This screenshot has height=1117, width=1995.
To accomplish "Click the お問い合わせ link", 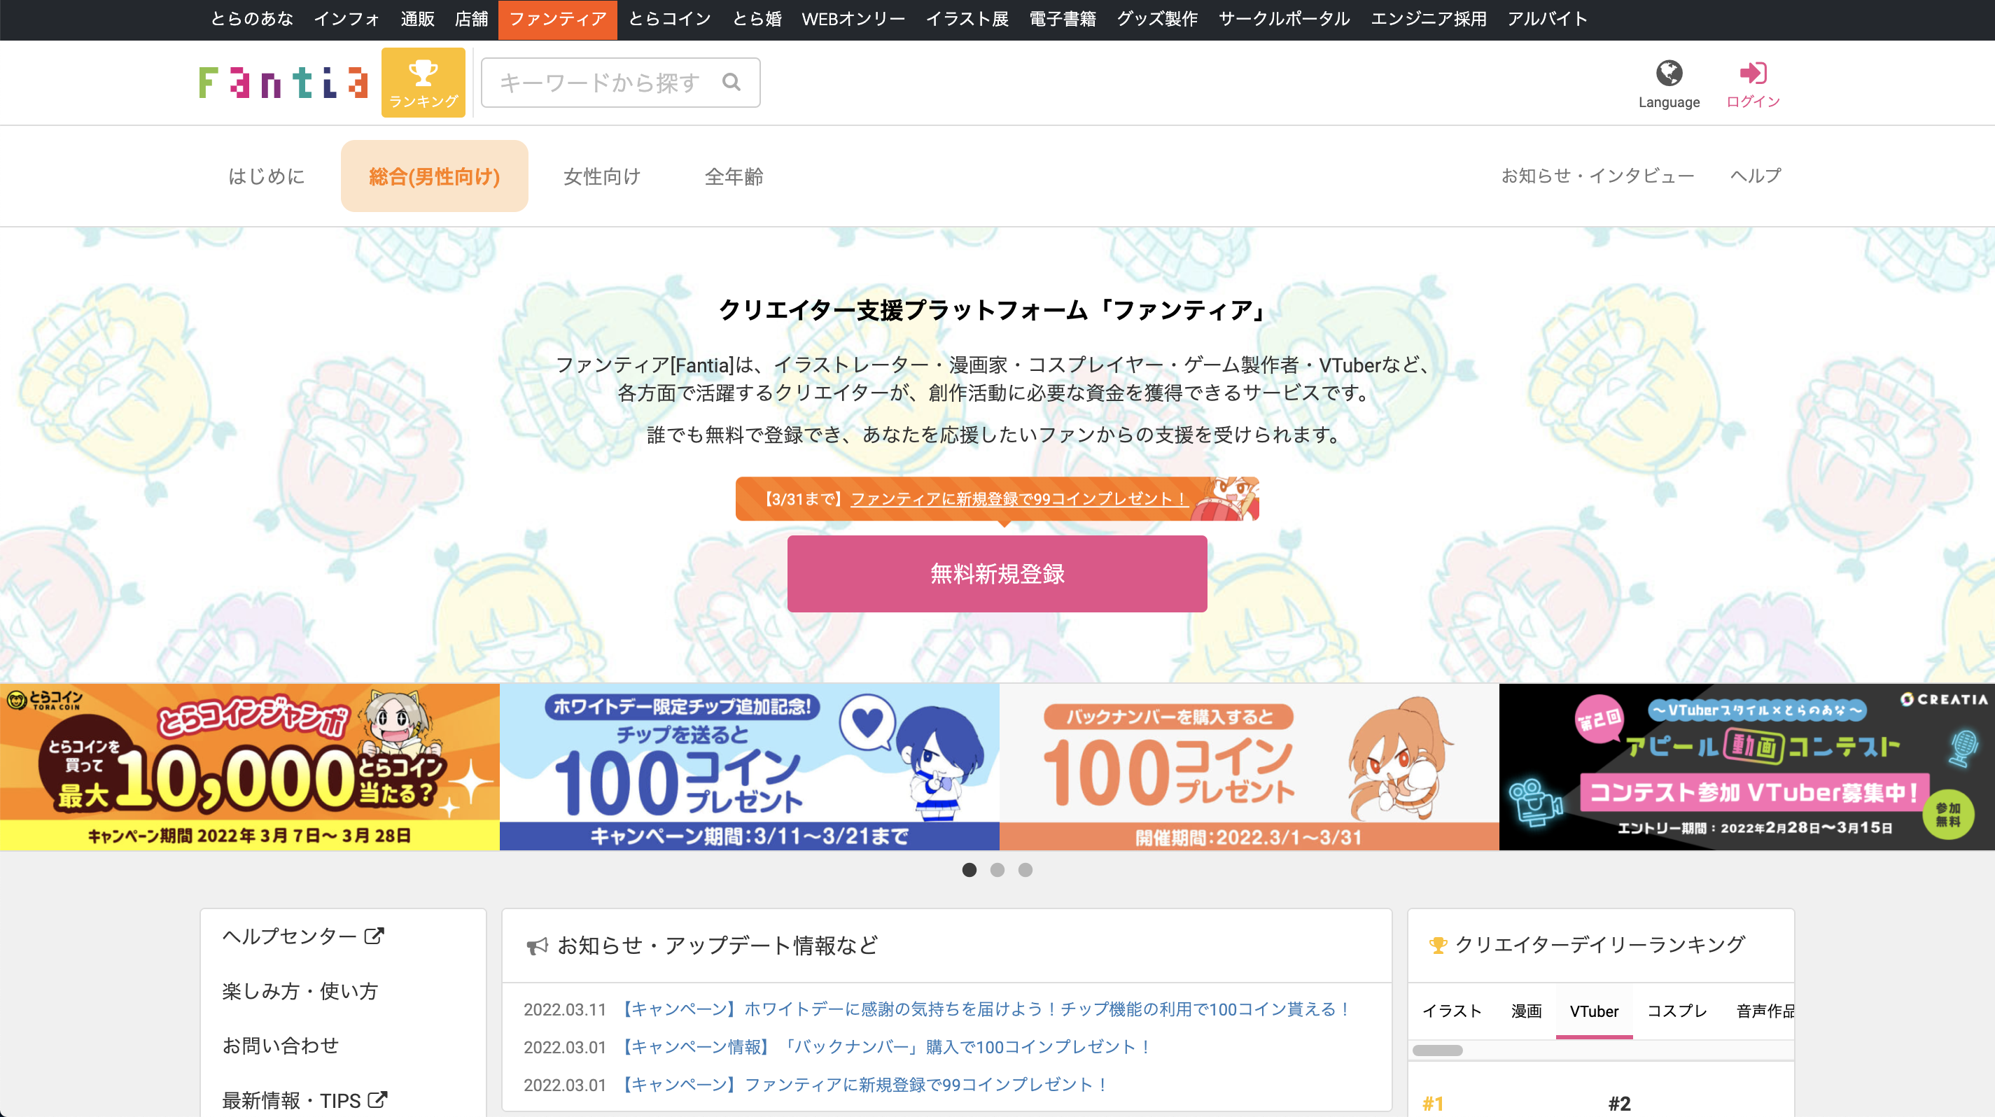I will pos(281,1045).
